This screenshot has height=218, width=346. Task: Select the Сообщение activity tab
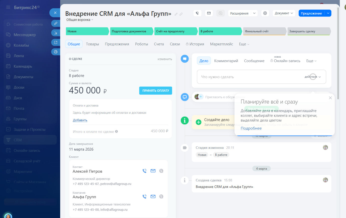pos(254,61)
